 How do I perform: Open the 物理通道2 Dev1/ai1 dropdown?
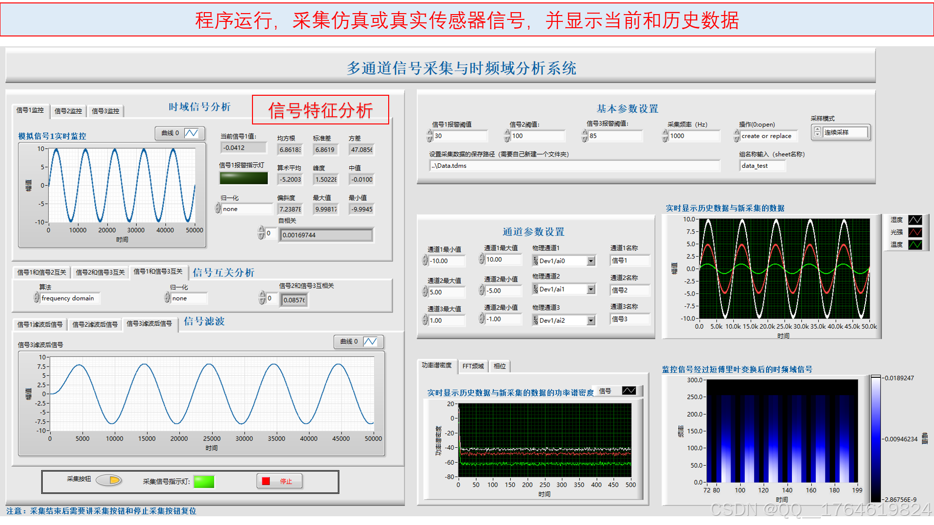[x=591, y=289]
